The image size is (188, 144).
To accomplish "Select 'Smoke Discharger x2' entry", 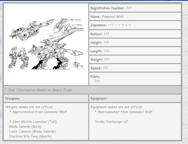I will 111,122.
